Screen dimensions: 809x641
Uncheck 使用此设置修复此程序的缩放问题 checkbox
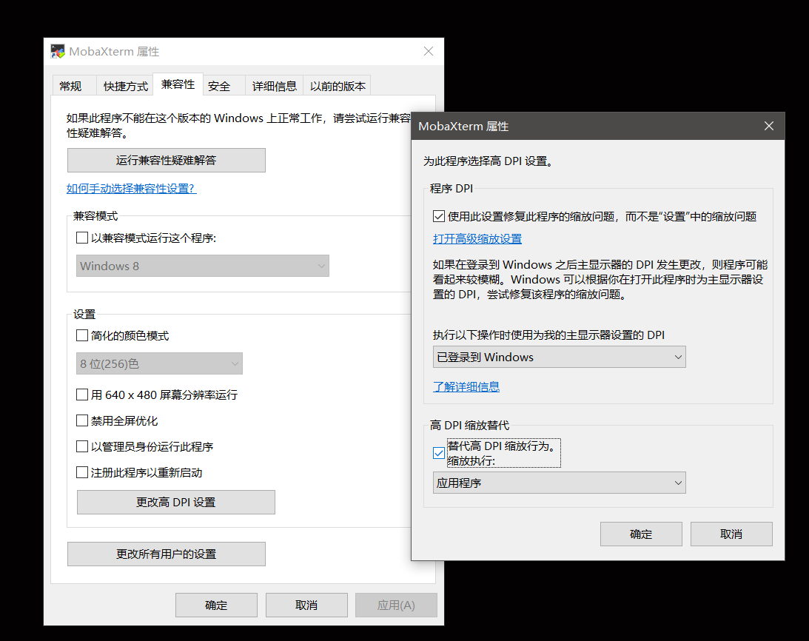point(439,216)
